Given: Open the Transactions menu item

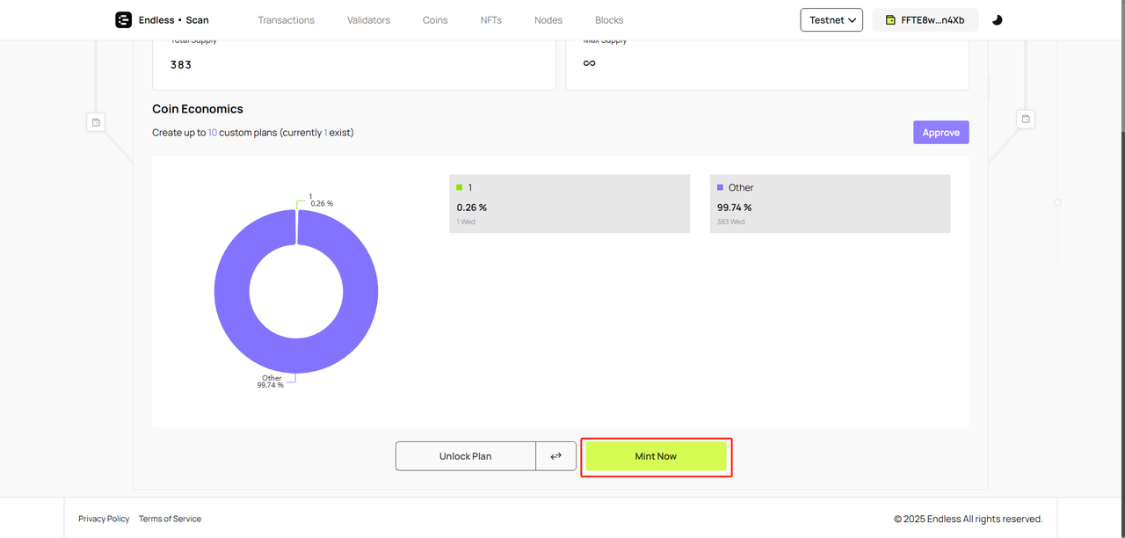Looking at the screenshot, I should pyautogui.click(x=286, y=20).
